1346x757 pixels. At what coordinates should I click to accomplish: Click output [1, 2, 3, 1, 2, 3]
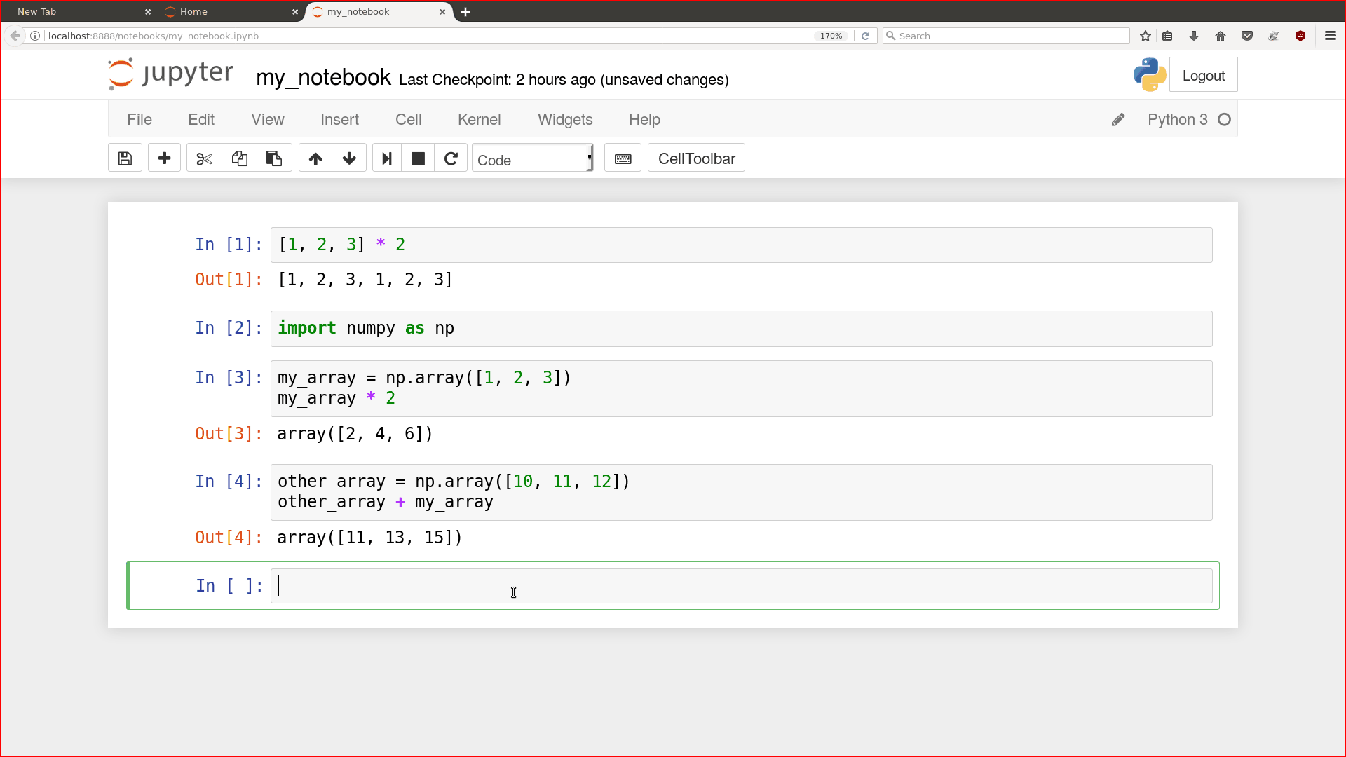pos(365,280)
